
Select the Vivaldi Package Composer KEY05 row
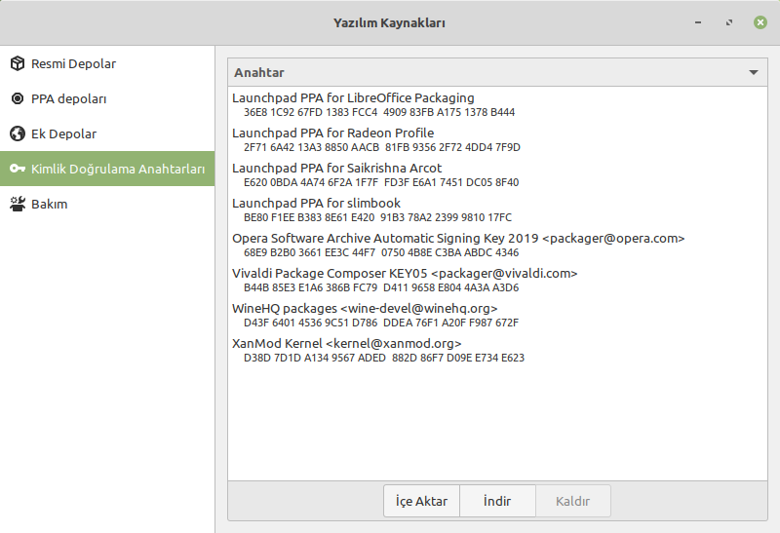[497, 280]
